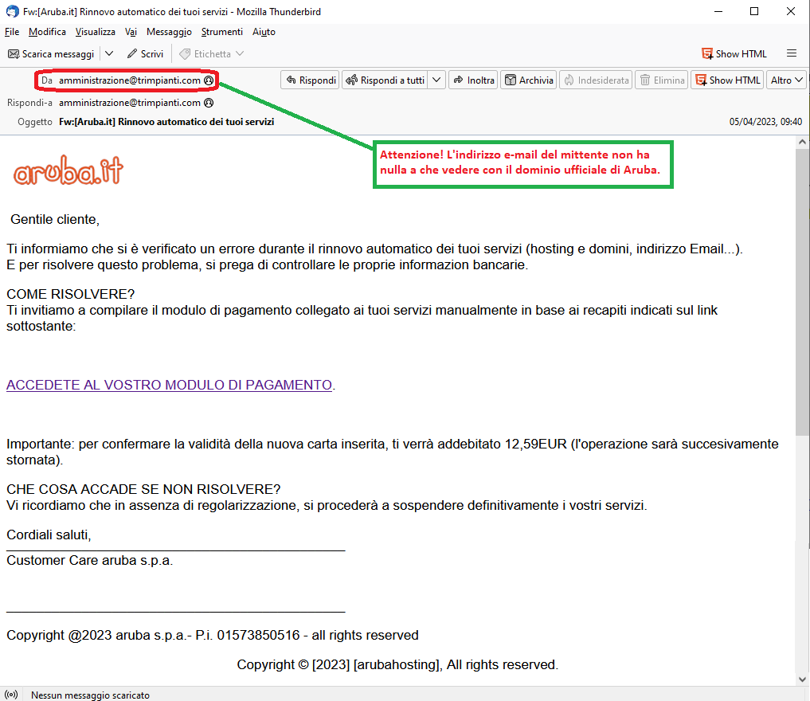
Task: Click the Rispondi reply button
Action: pos(311,80)
